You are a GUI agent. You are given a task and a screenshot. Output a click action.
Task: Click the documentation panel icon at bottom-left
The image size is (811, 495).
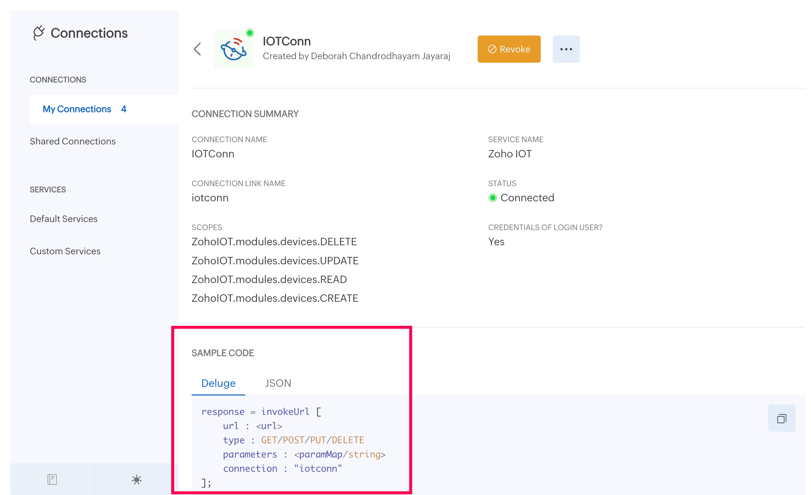52,479
